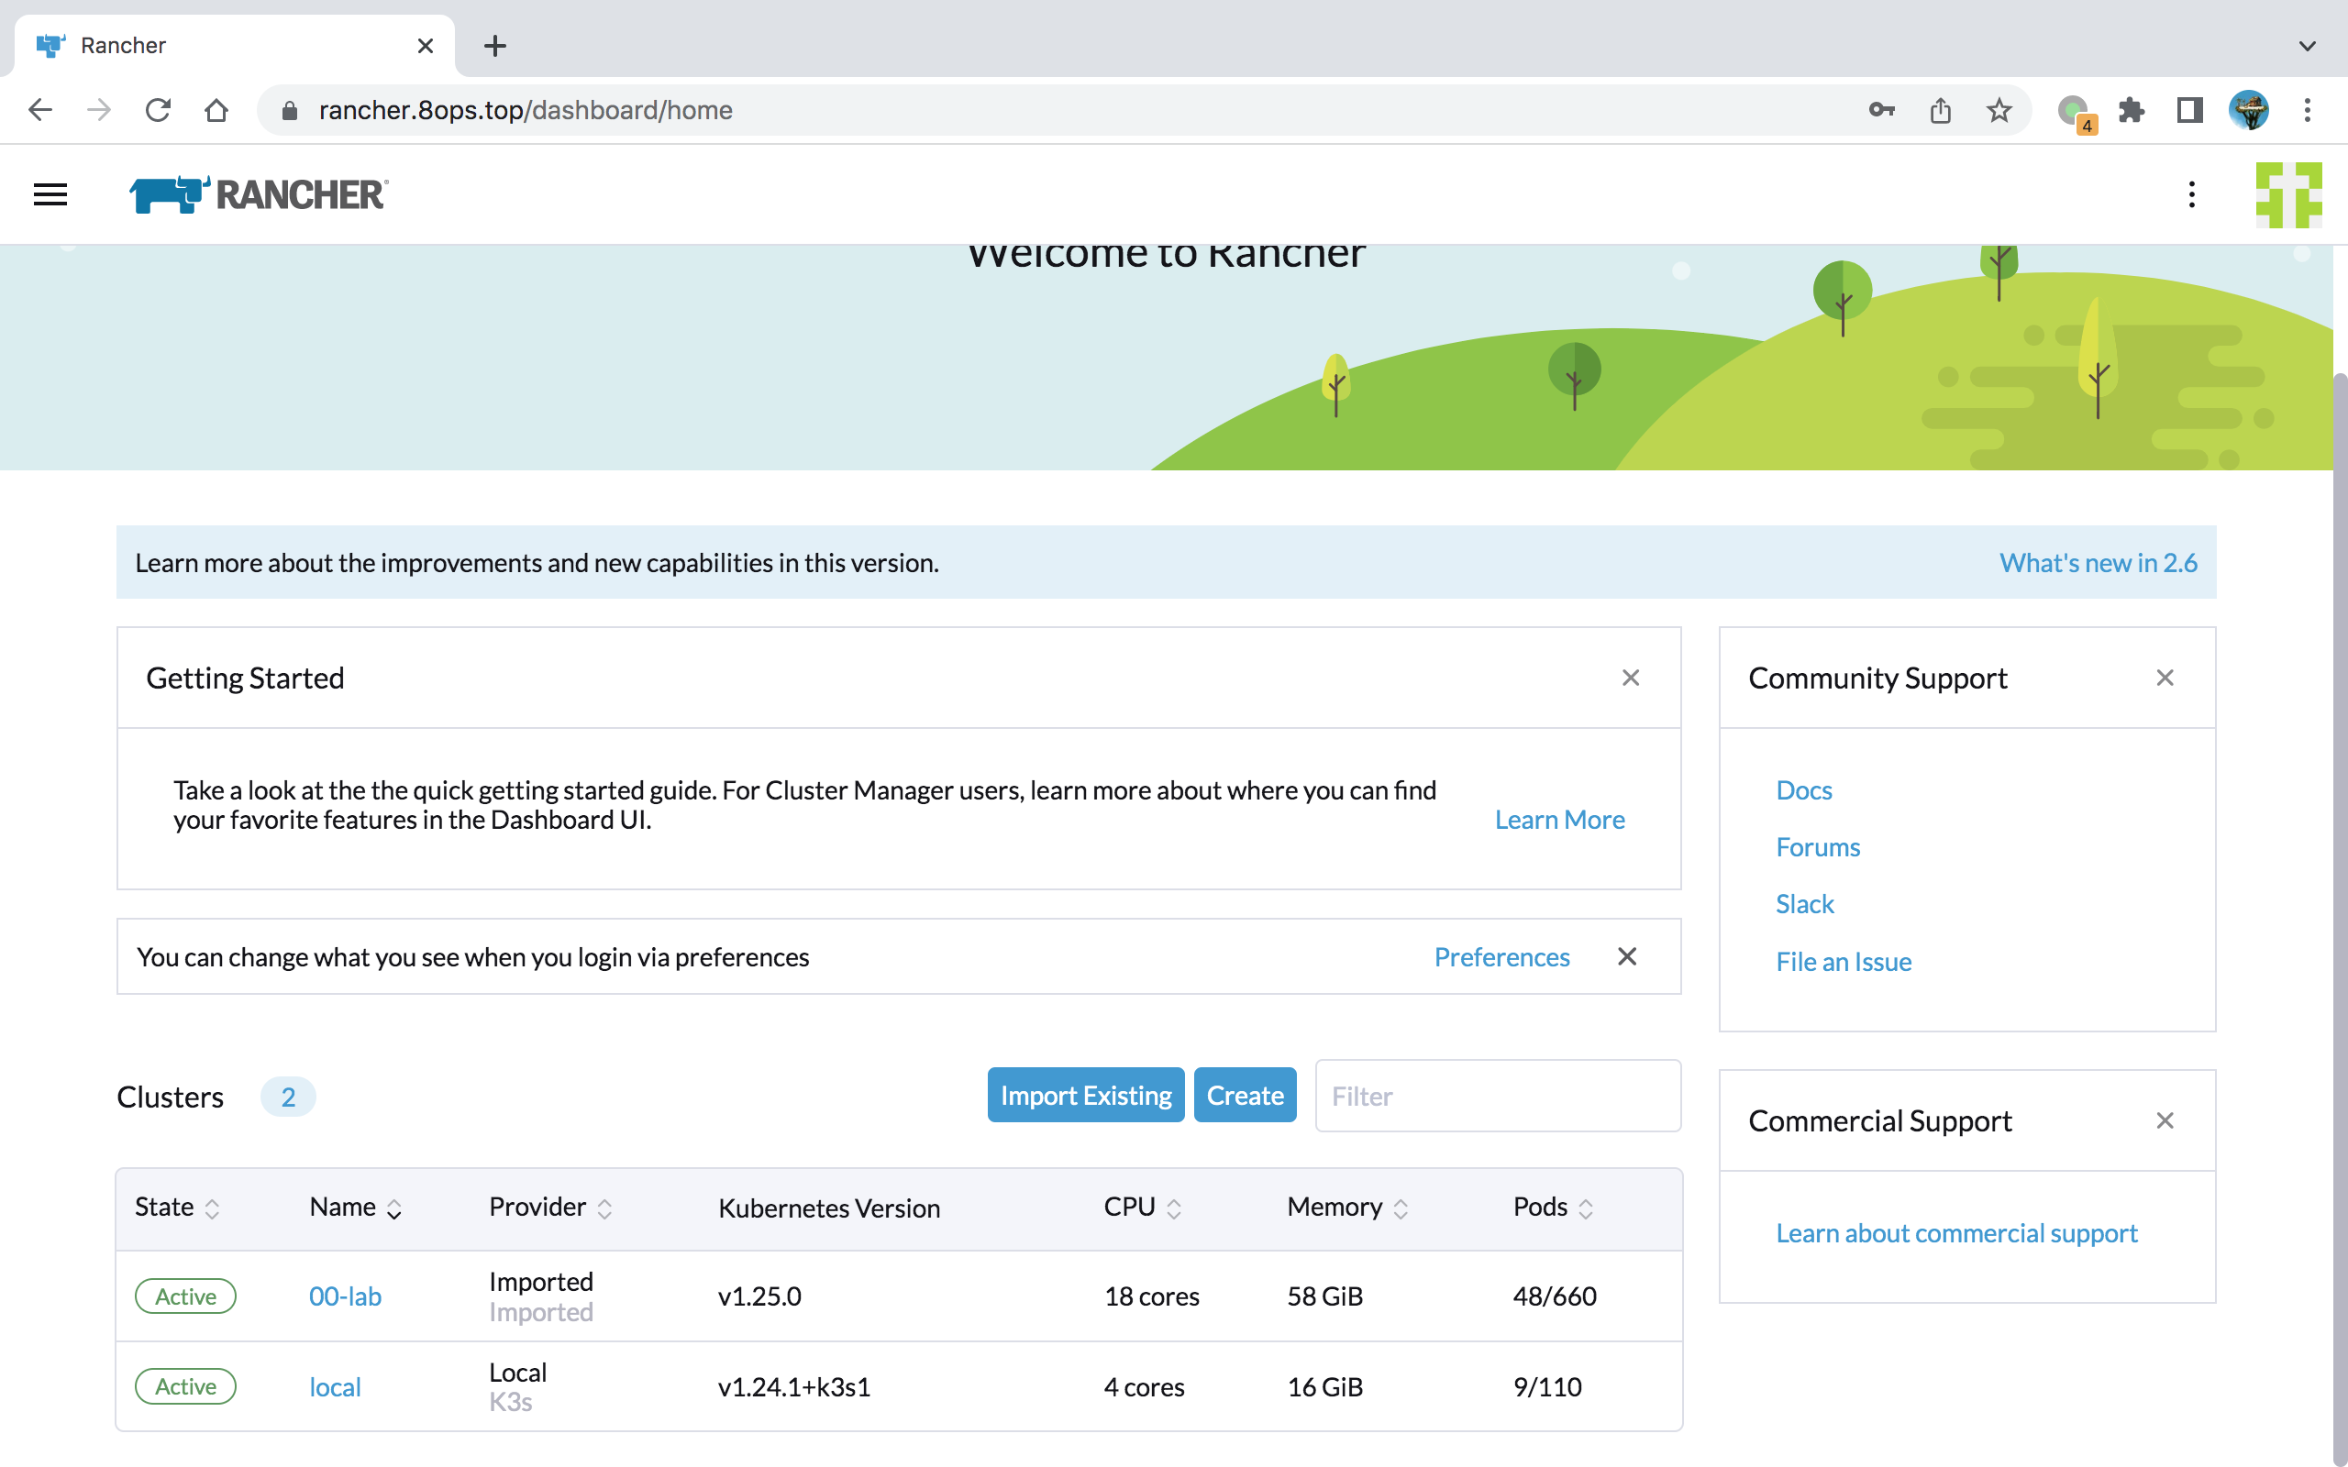
Task: Reload the Rancher page
Action: tap(158, 110)
